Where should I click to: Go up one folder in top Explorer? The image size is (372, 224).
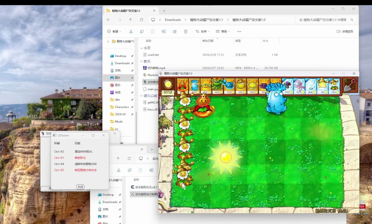[130, 20]
